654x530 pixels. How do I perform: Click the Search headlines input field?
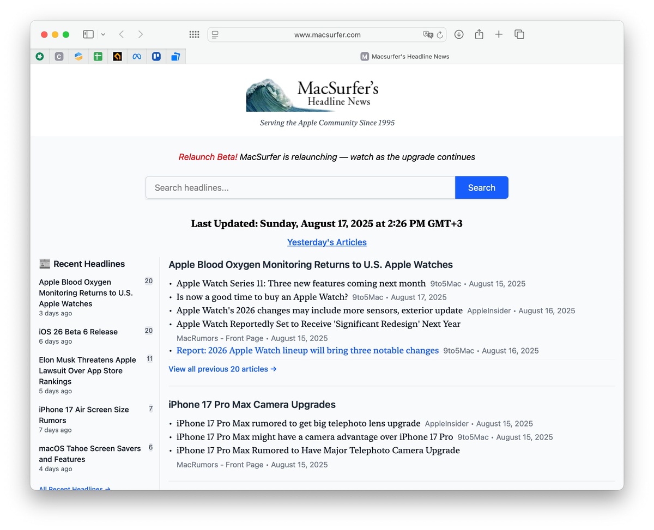(300, 187)
